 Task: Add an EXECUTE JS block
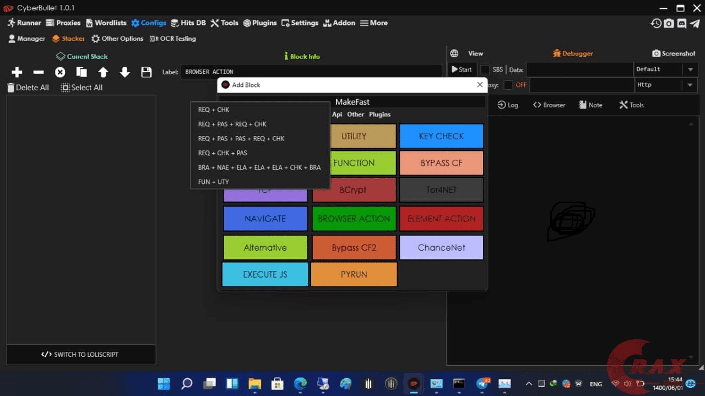pos(265,274)
